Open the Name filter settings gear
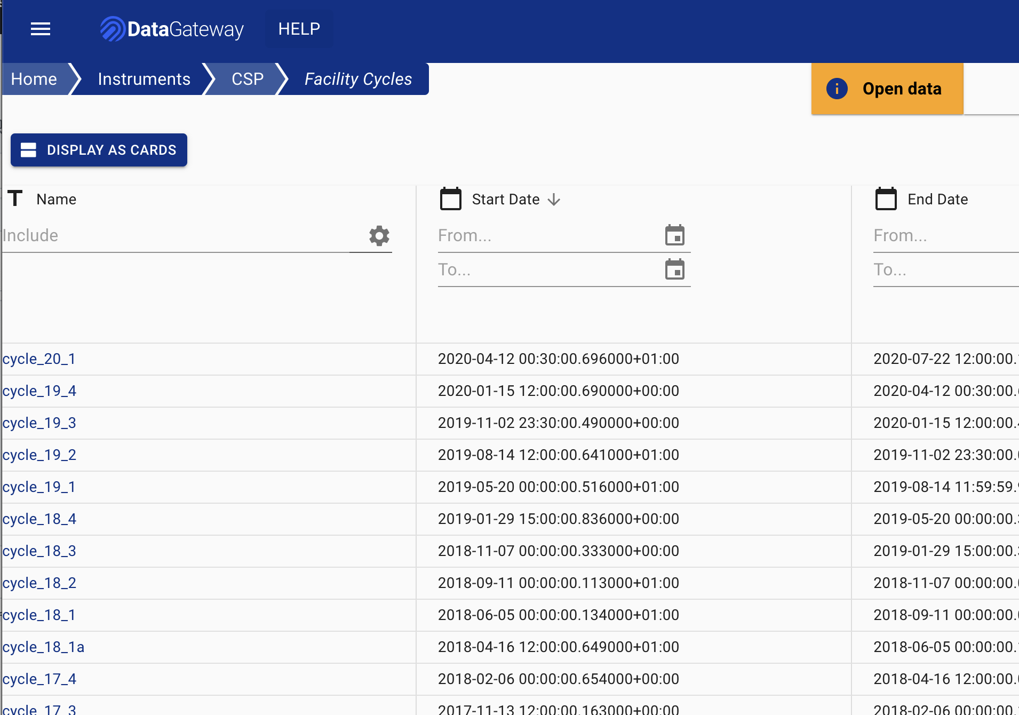1019x715 pixels. [378, 236]
